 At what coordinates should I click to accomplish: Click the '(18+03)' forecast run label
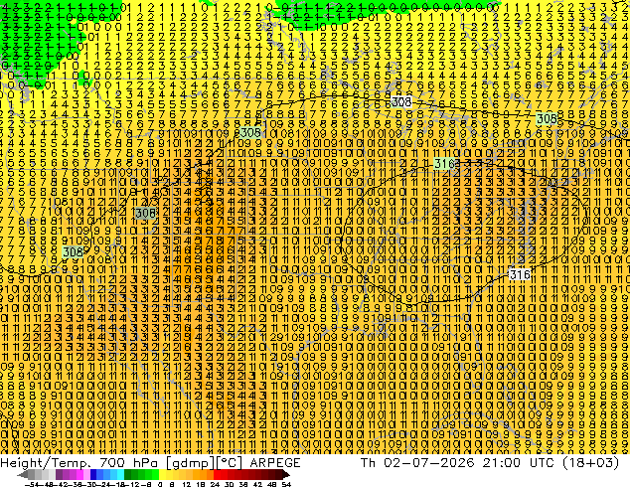click(589, 463)
